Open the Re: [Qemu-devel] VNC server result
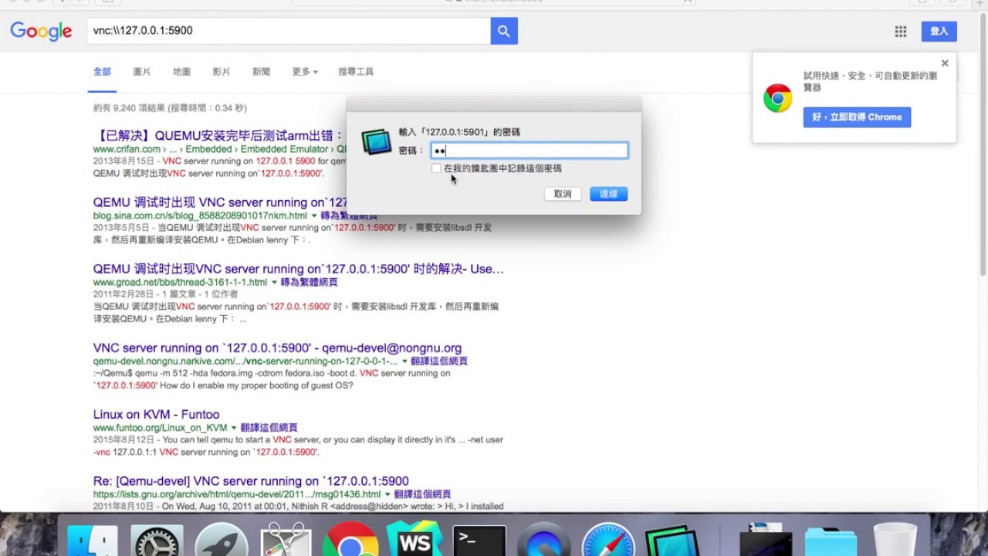Viewport: 988px width, 556px height. coord(251,481)
